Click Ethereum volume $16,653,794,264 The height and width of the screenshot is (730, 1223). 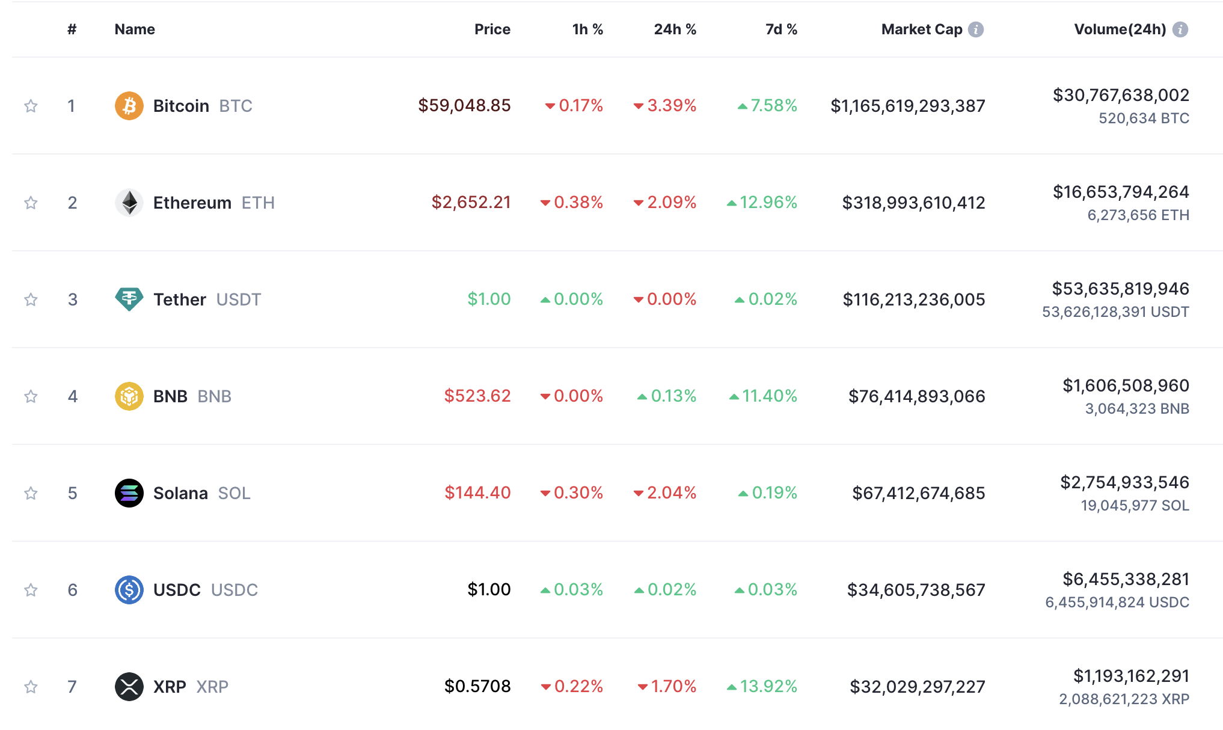pyautogui.click(x=1121, y=192)
